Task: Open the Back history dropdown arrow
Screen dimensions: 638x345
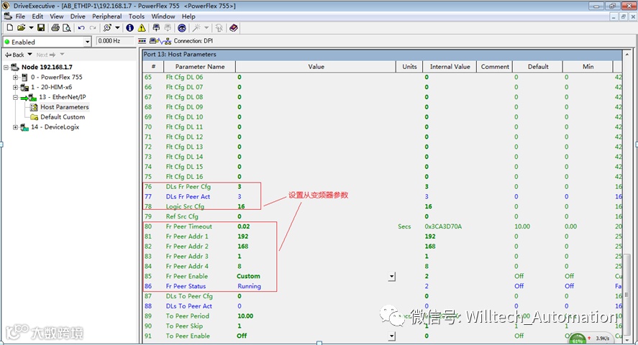Action: (x=29, y=54)
